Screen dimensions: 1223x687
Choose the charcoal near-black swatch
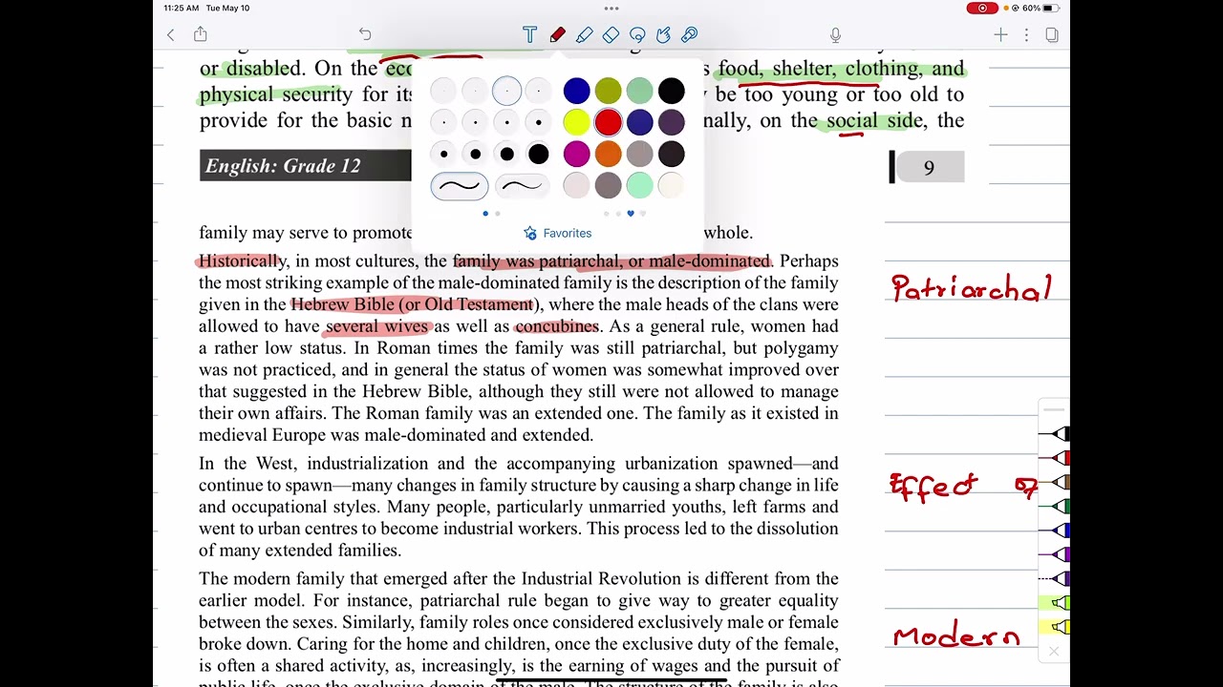coord(671,154)
